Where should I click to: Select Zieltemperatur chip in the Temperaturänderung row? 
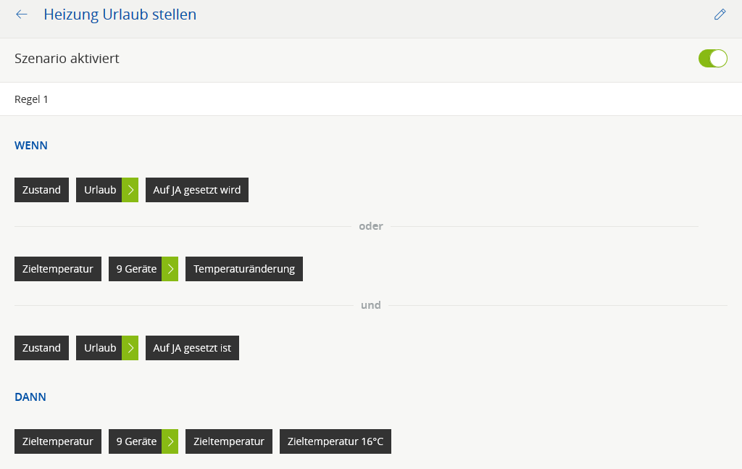(x=58, y=269)
